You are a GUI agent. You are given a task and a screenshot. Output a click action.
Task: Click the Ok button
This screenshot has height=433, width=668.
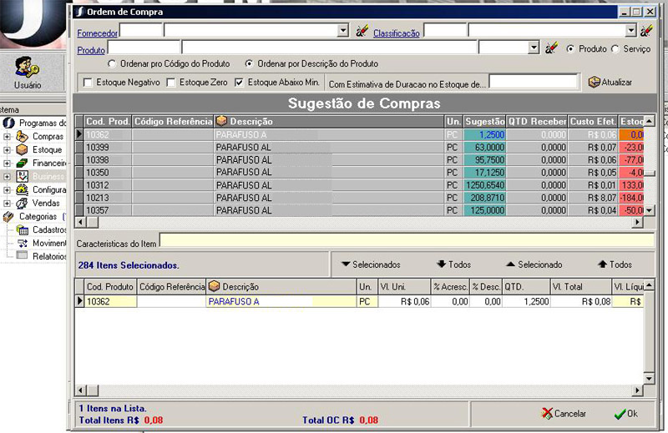pos(625,414)
